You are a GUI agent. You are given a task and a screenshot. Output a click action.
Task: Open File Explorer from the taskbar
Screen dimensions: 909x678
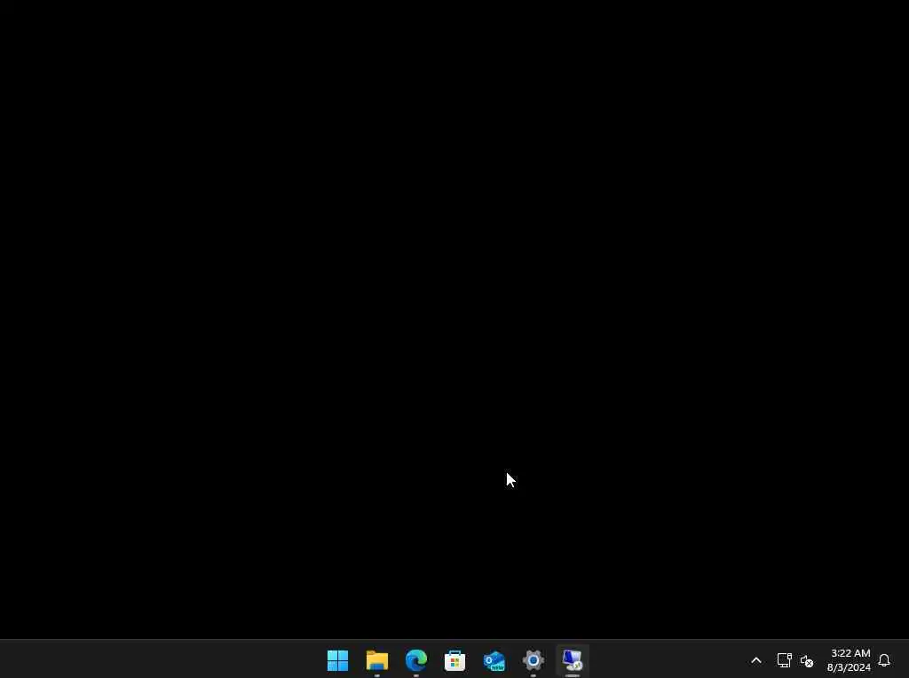[376, 660]
